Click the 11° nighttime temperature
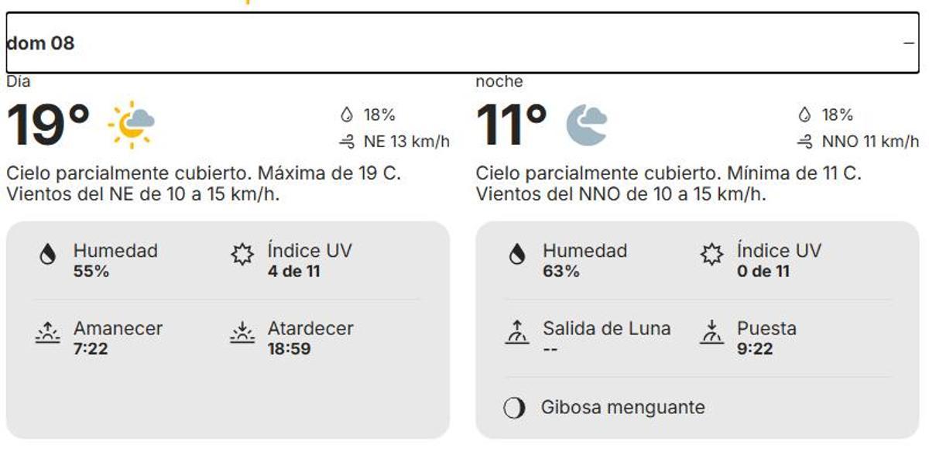The height and width of the screenshot is (452, 929). coord(511,124)
